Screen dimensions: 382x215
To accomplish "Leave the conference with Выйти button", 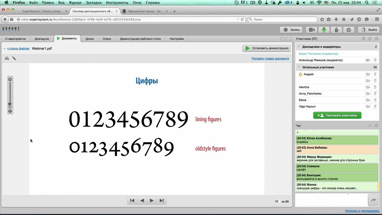I will pos(369,30).
